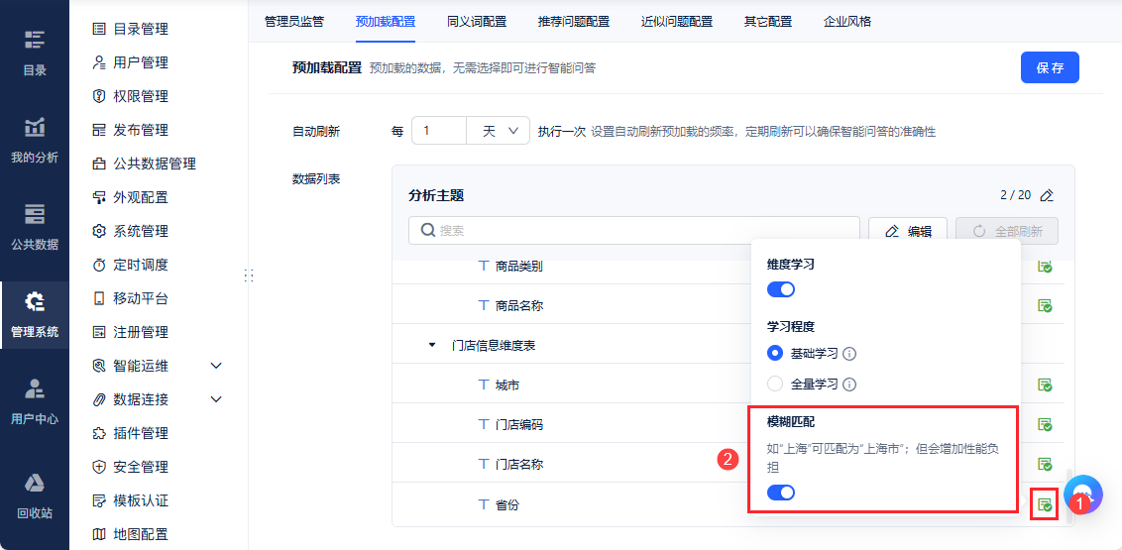Click the edit pencil icon beside 2 / 20
The width and height of the screenshot is (1122, 550).
click(x=1047, y=196)
